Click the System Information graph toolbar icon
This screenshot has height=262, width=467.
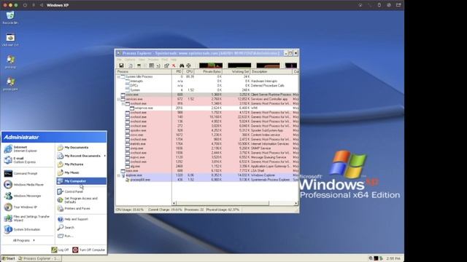click(x=139, y=65)
